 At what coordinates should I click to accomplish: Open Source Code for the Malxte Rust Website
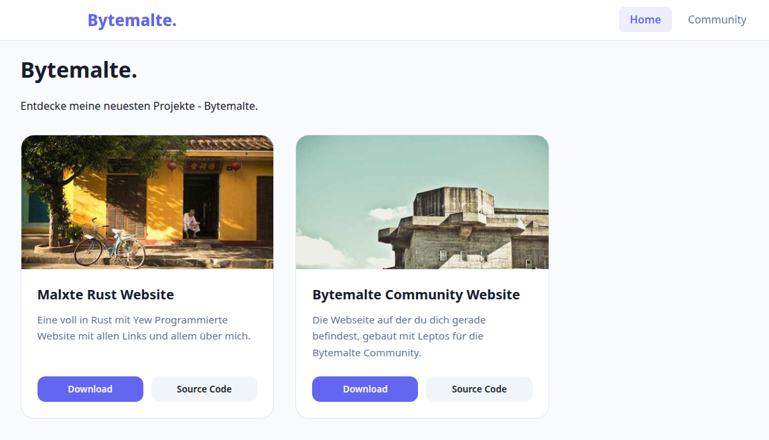point(204,388)
